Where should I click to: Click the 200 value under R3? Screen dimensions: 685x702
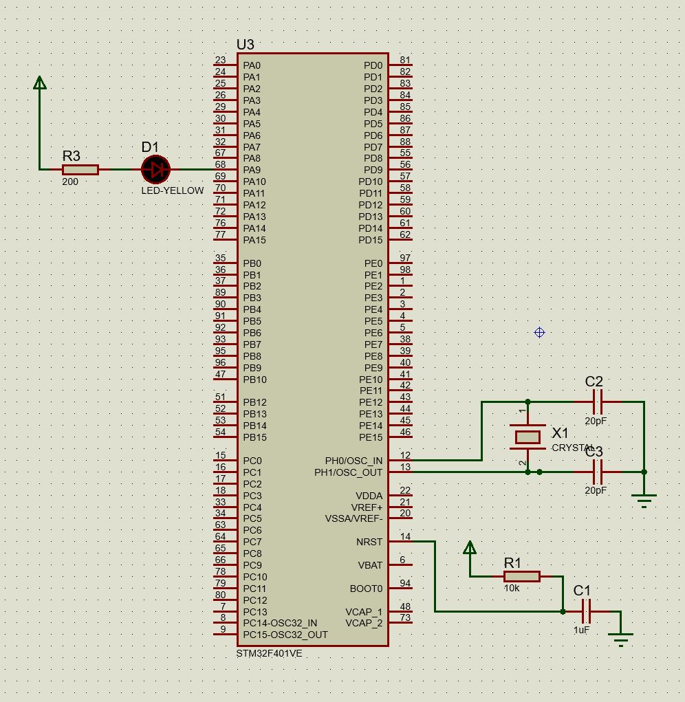tap(70, 182)
